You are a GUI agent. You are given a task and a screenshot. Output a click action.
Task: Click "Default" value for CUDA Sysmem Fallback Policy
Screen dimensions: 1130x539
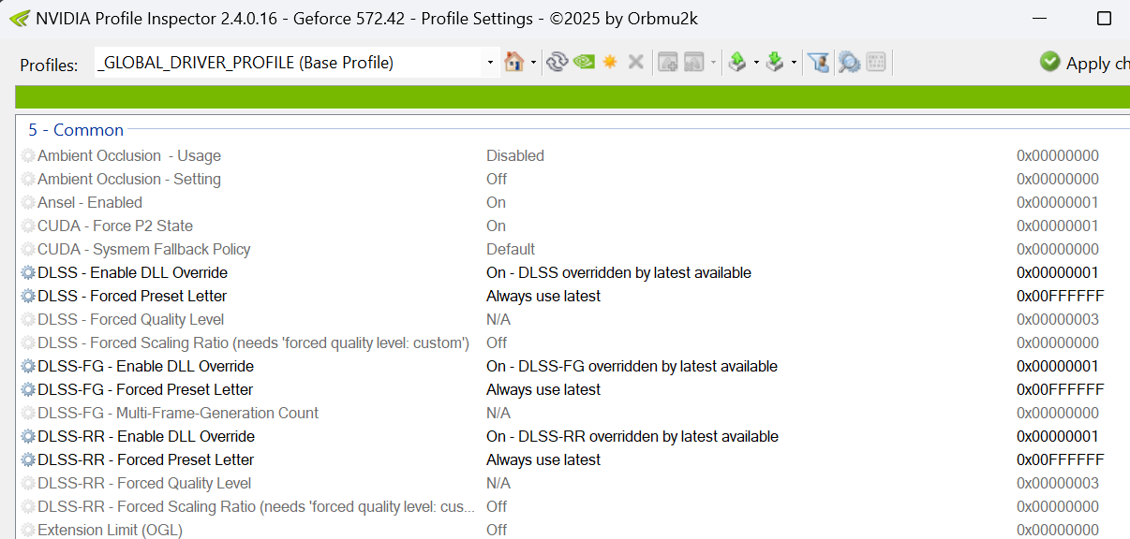click(511, 250)
